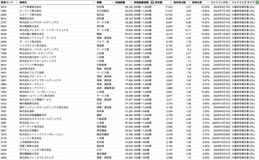259x160 pixels.
Task: Open the 保有株式数 column filter dropdown
Action: pyautogui.click(x=189, y=3)
